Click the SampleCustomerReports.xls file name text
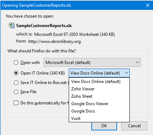Screen dimensions: 153x135 [44, 26]
